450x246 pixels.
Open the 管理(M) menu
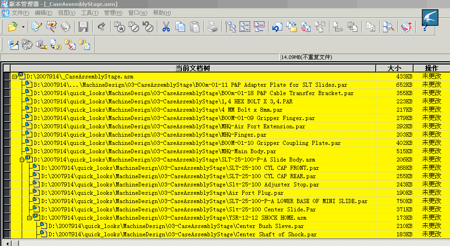[x=113, y=13]
